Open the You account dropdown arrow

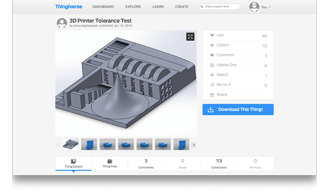[x=270, y=7]
